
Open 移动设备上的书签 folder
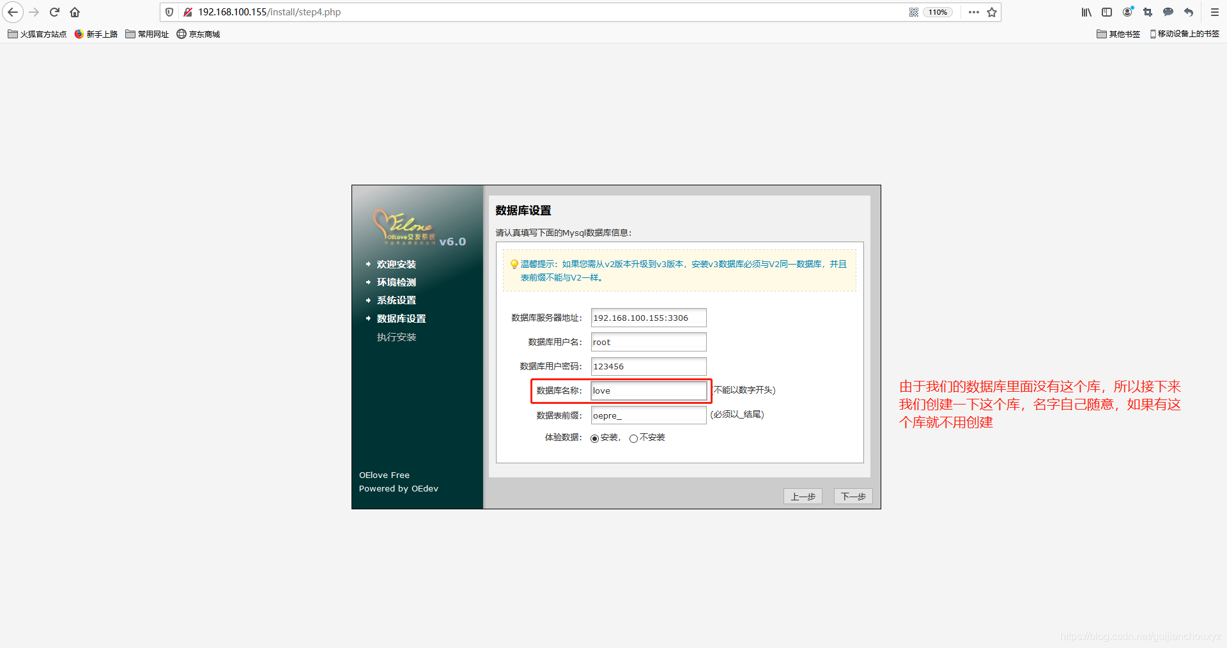point(1184,34)
